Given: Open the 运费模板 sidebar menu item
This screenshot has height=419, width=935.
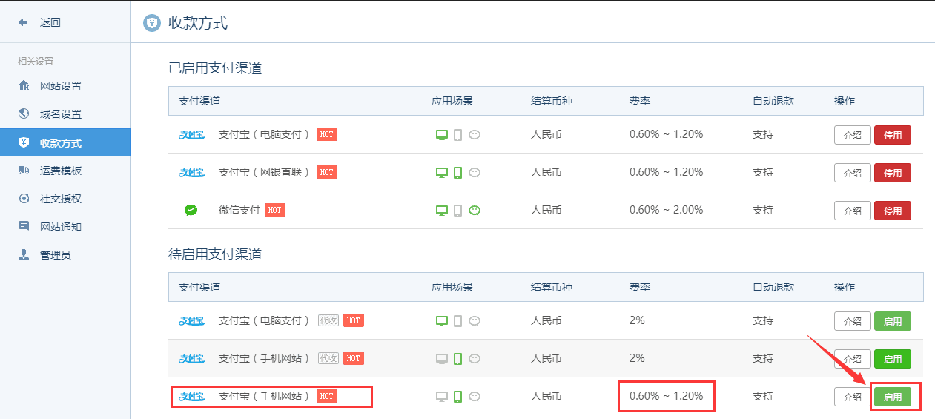Looking at the screenshot, I should pos(65,171).
